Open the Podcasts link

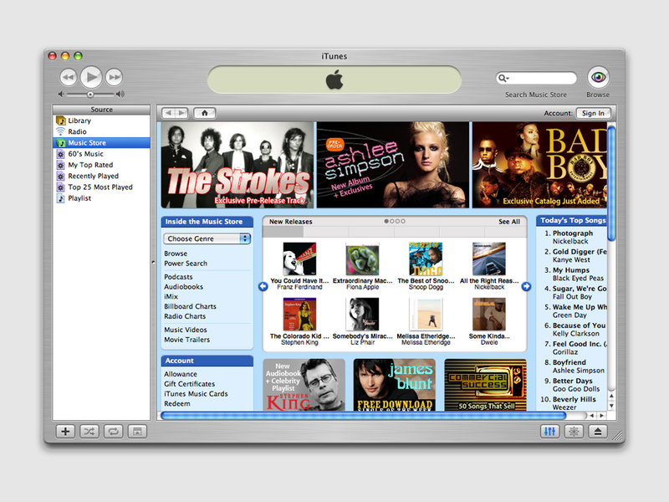178,277
